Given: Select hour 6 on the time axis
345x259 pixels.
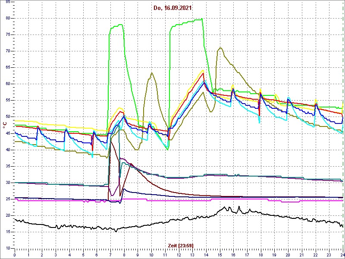Looking at the screenshot, I should (97, 254).
